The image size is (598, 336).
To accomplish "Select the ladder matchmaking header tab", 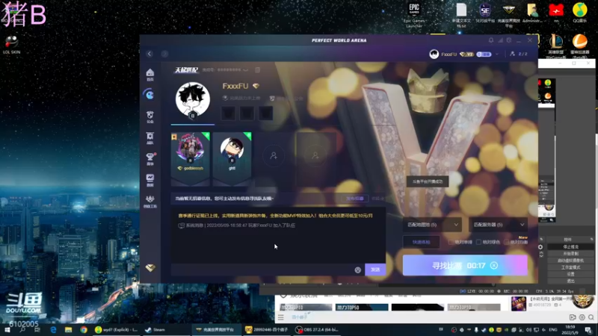I will tap(186, 69).
